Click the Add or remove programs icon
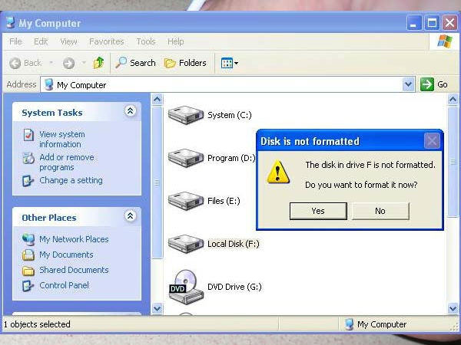461x345 pixels. 28,158
